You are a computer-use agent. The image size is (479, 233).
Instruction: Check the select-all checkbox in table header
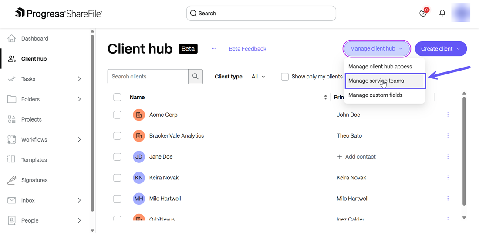tap(117, 97)
